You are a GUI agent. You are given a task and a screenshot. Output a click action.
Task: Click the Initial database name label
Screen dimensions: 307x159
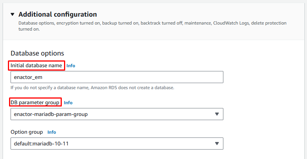(x=36, y=65)
